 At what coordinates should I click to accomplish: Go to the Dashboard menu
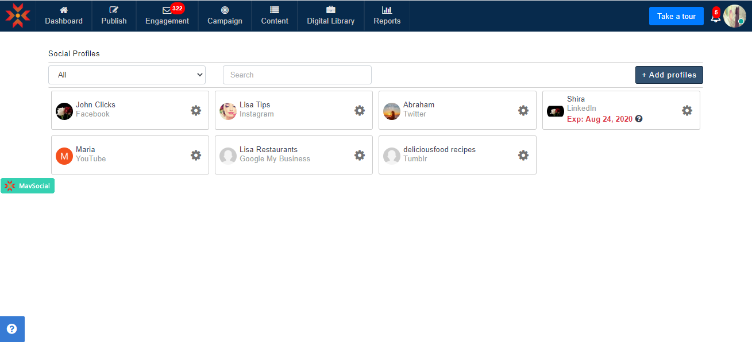[64, 16]
